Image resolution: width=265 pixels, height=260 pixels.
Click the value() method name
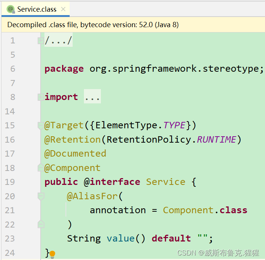(x=120, y=238)
